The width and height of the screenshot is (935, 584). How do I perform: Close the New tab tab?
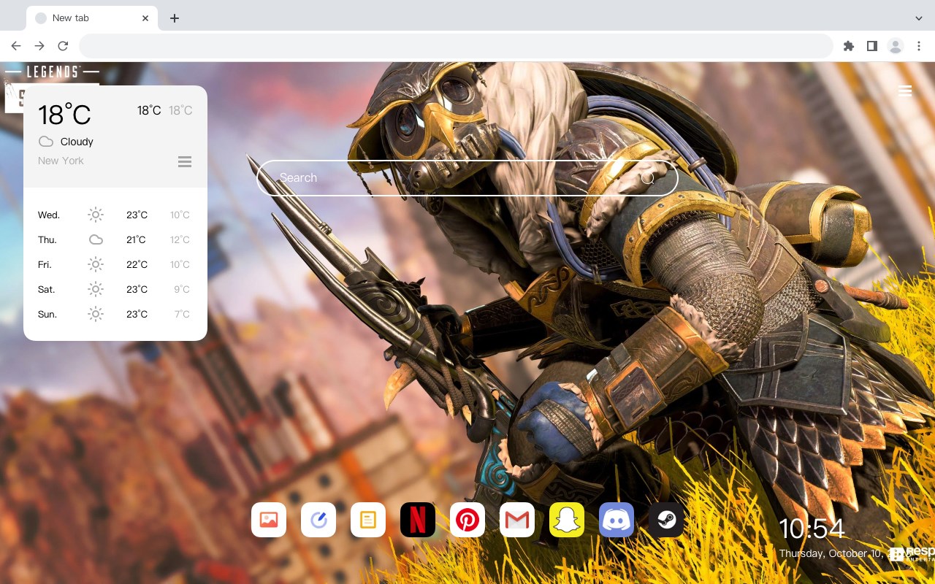coord(146,18)
